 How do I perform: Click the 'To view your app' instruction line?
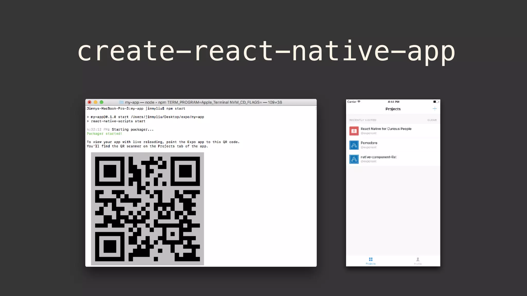pyautogui.click(x=163, y=142)
